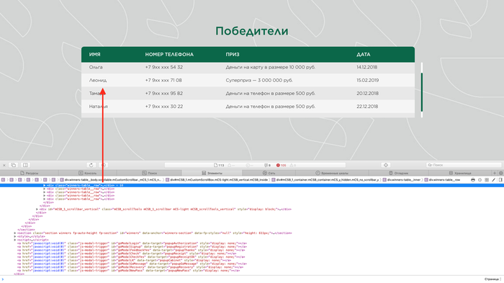This screenshot has height=283, width=504.
Task: Select breadcrumb div.winners-table__body
Action: click(111, 180)
